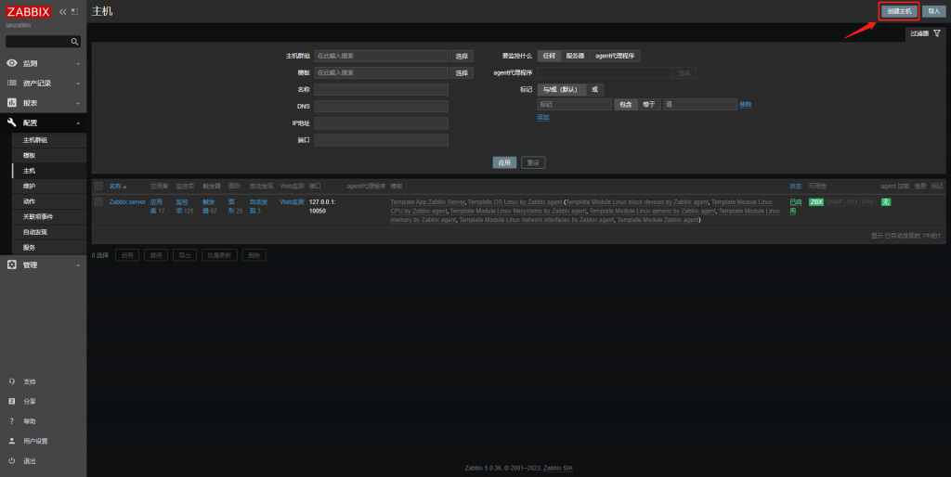Viewport: 951px width, 477px height.
Task: Focus the 名称 filter input field
Action: click(x=381, y=89)
